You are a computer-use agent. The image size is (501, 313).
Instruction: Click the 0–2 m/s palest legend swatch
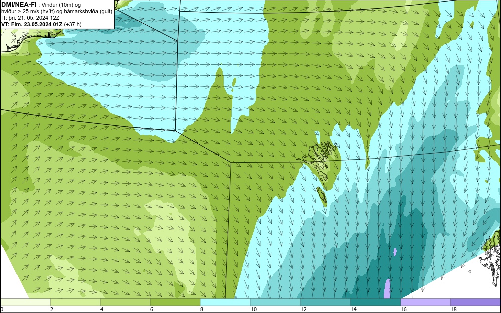[x=25, y=302]
